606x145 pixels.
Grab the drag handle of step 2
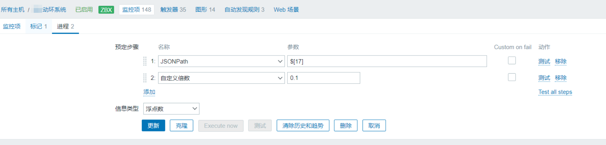(145, 78)
